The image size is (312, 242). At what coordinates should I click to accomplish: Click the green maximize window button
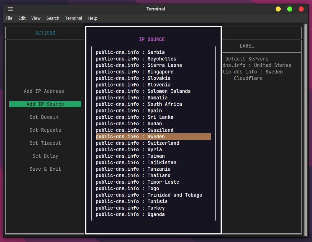click(x=290, y=9)
